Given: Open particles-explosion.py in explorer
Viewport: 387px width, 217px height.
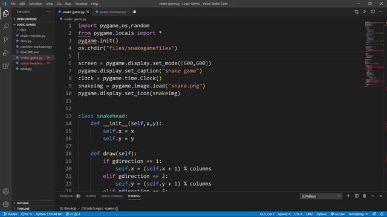Looking at the screenshot, I should 36,47.
